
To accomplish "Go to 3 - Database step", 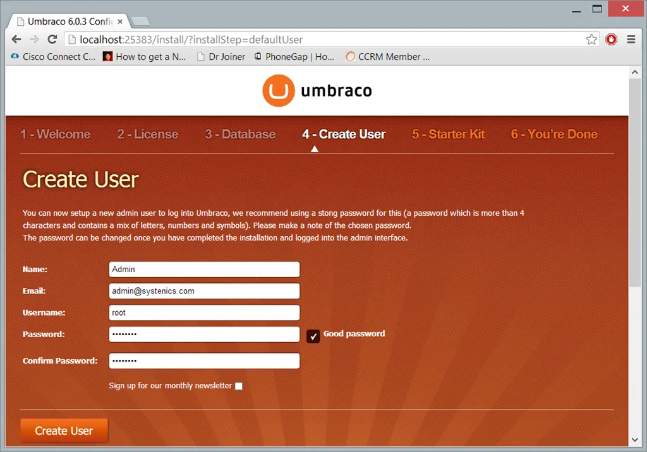I will 240,134.
